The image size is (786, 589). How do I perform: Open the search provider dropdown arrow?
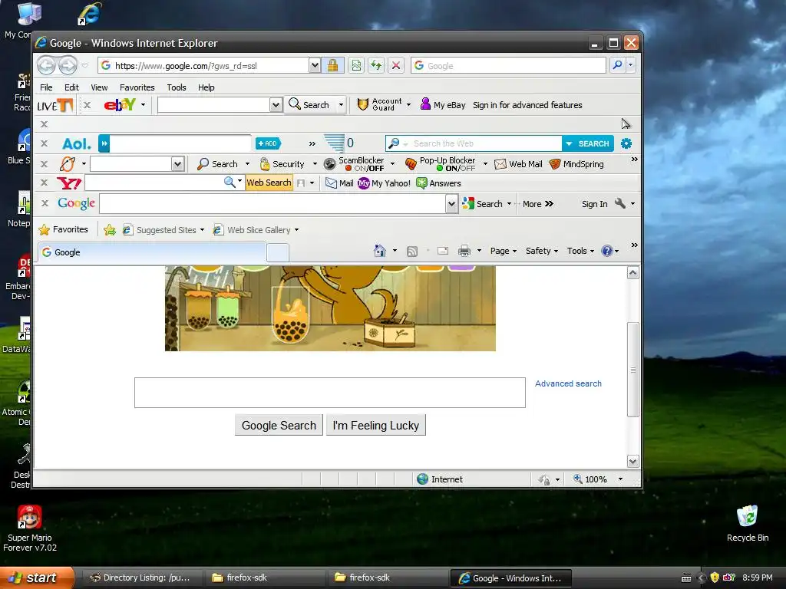click(x=631, y=65)
